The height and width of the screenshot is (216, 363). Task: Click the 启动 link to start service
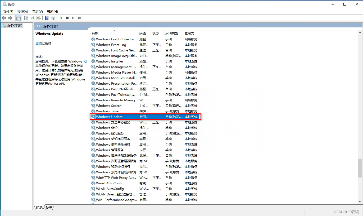39,44
